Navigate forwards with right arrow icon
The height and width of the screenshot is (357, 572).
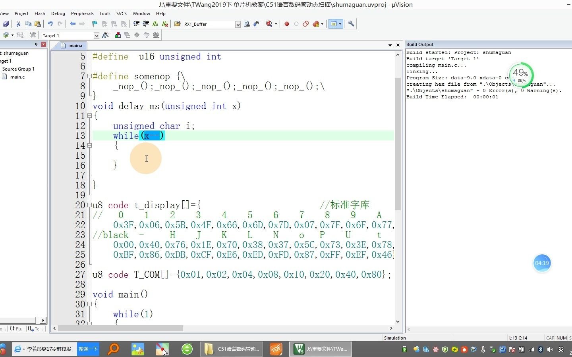(x=82, y=24)
